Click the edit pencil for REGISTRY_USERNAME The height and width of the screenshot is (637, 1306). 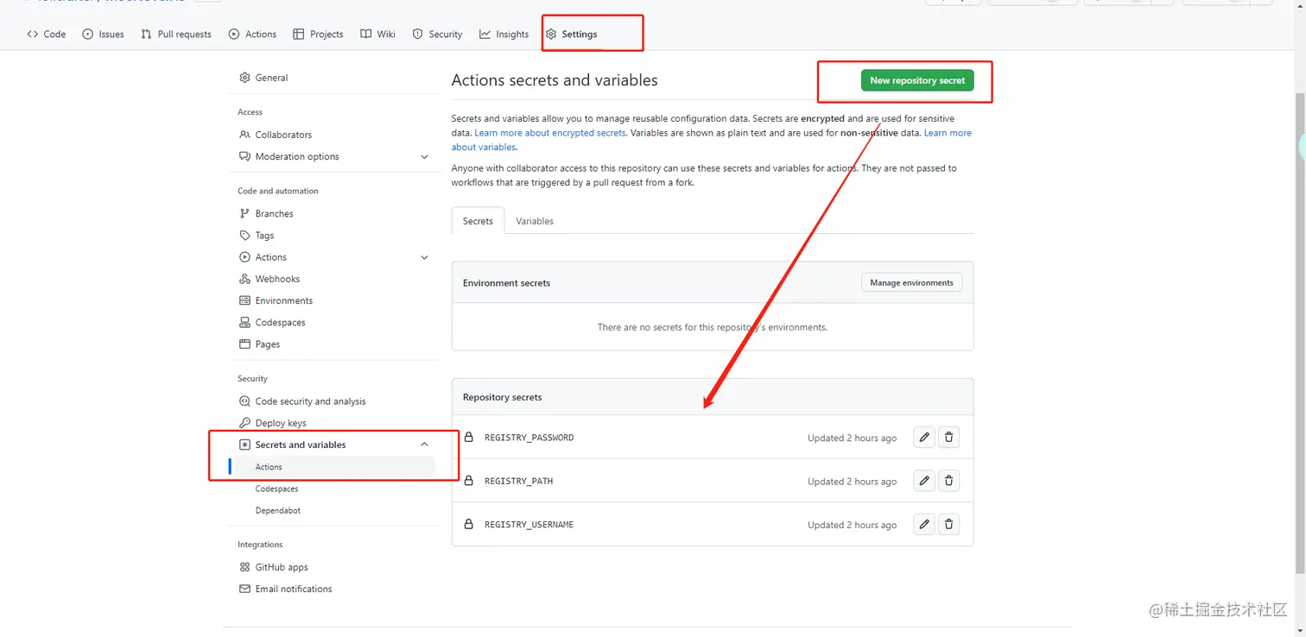[924, 524]
